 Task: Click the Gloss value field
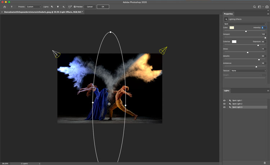tap(264, 49)
